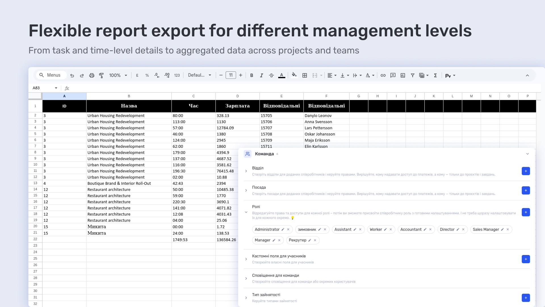Image resolution: width=545 pixels, height=307 pixels.
Task: Collapse the Команда panel chevron
Action: (x=527, y=154)
